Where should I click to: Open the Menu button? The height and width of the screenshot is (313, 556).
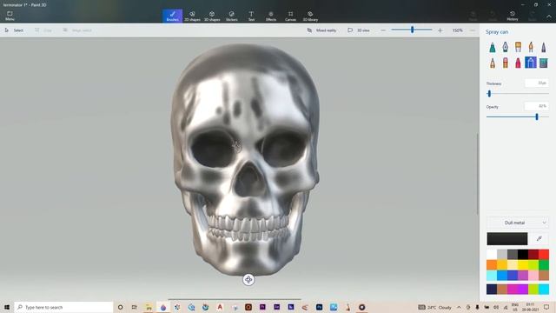[10, 16]
